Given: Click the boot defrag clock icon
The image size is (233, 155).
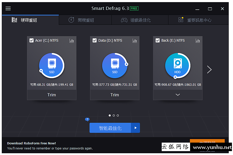Looking at the screenshot, I should (x=71, y=20).
